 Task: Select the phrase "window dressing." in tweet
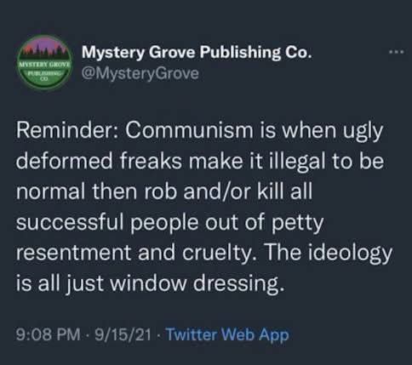pos(197,283)
